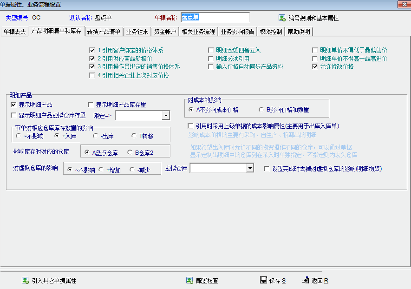Screen dimensions: 411x289
Task: Uncheck 允许修改价格 checkbox
Action: pyautogui.click(x=315, y=67)
